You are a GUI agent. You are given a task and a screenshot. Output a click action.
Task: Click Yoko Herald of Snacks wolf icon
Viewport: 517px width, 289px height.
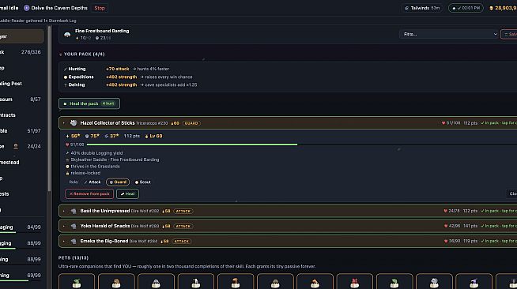(74, 226)
